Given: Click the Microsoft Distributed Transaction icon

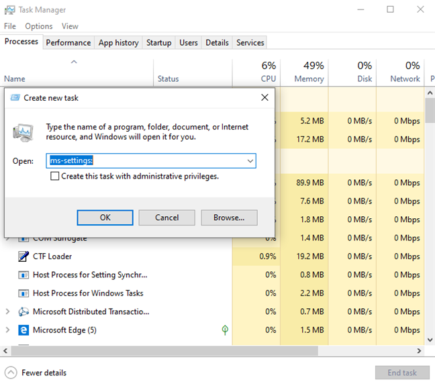Looking at the screenshot, I should click(x=23, y=311).
